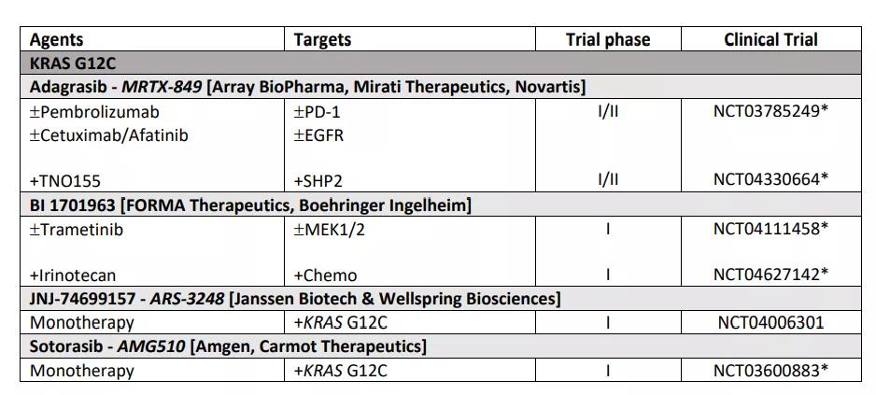Click the NCT04006301 trial identifier

point(770,323)
